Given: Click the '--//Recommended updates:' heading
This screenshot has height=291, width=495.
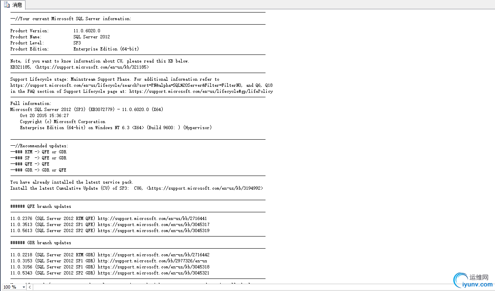Looking at the screenshot, I should pyautogui.click(x=39, y=146).
